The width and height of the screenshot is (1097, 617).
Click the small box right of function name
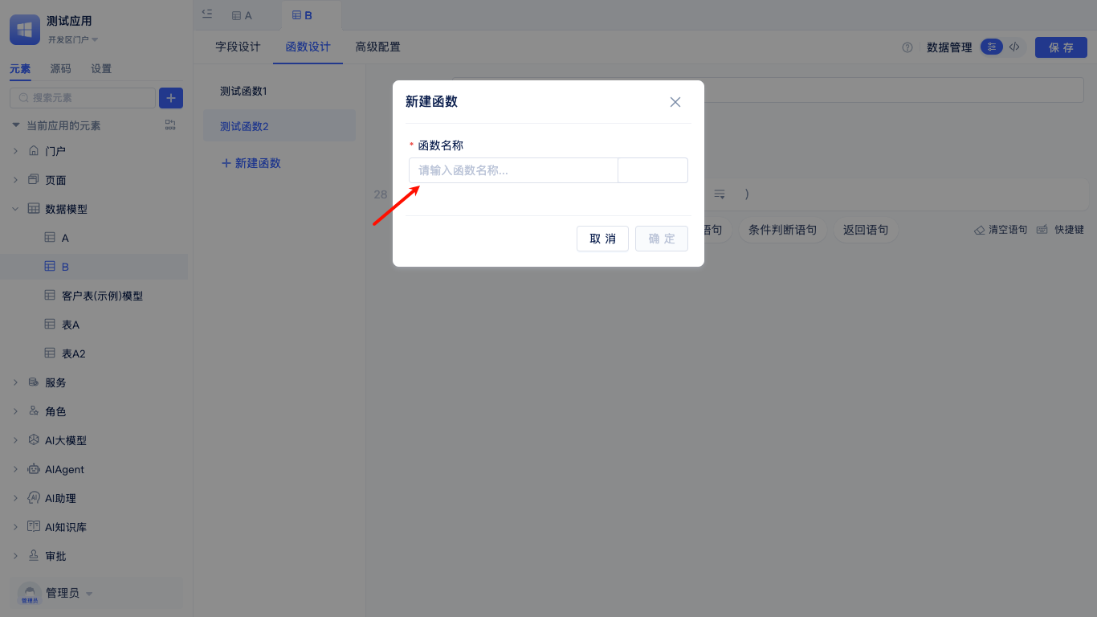tap(653, 170)
